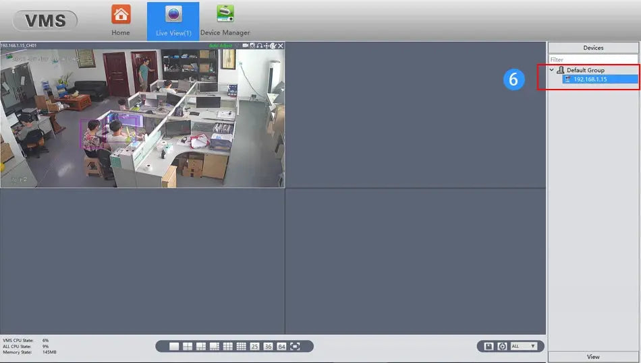
Task: Start the view tour playback icon
Action: (x=502, y=346)
